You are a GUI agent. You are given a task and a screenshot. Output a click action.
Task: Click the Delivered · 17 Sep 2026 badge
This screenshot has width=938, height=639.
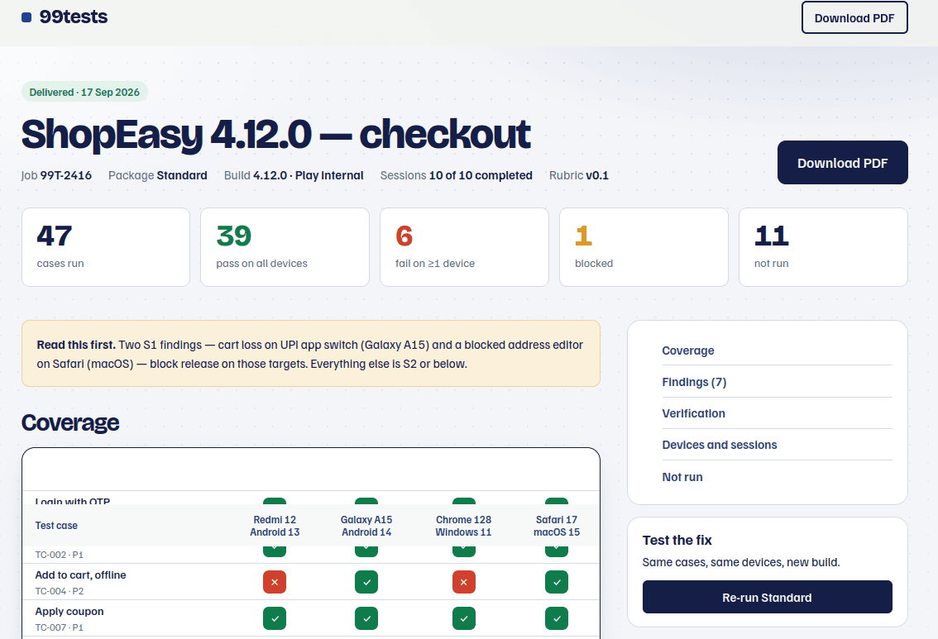coord(84,92)
